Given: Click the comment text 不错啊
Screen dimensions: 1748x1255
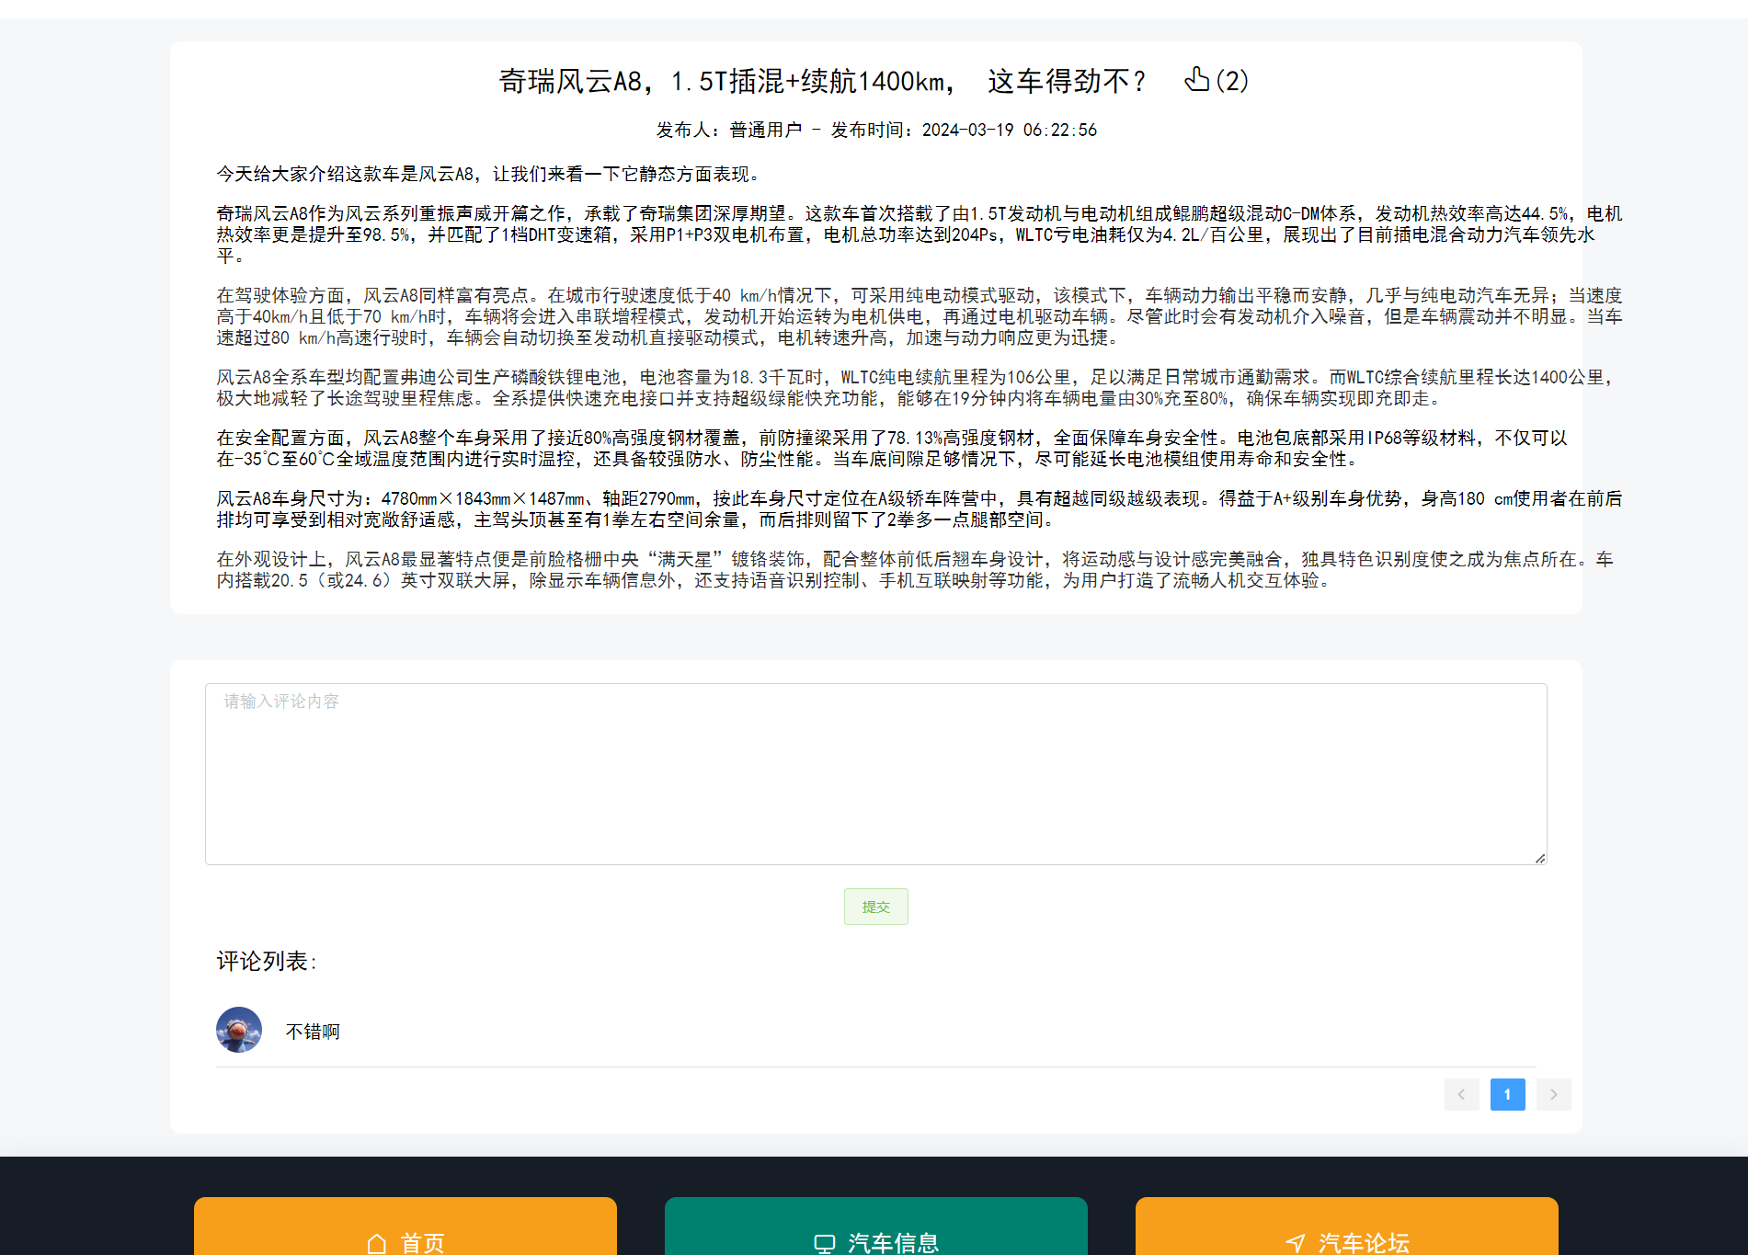Looking at the screenshot, I should click(x=312, y=1031).
